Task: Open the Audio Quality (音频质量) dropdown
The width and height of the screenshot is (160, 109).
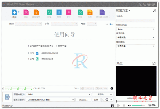Action: [135, 46]
